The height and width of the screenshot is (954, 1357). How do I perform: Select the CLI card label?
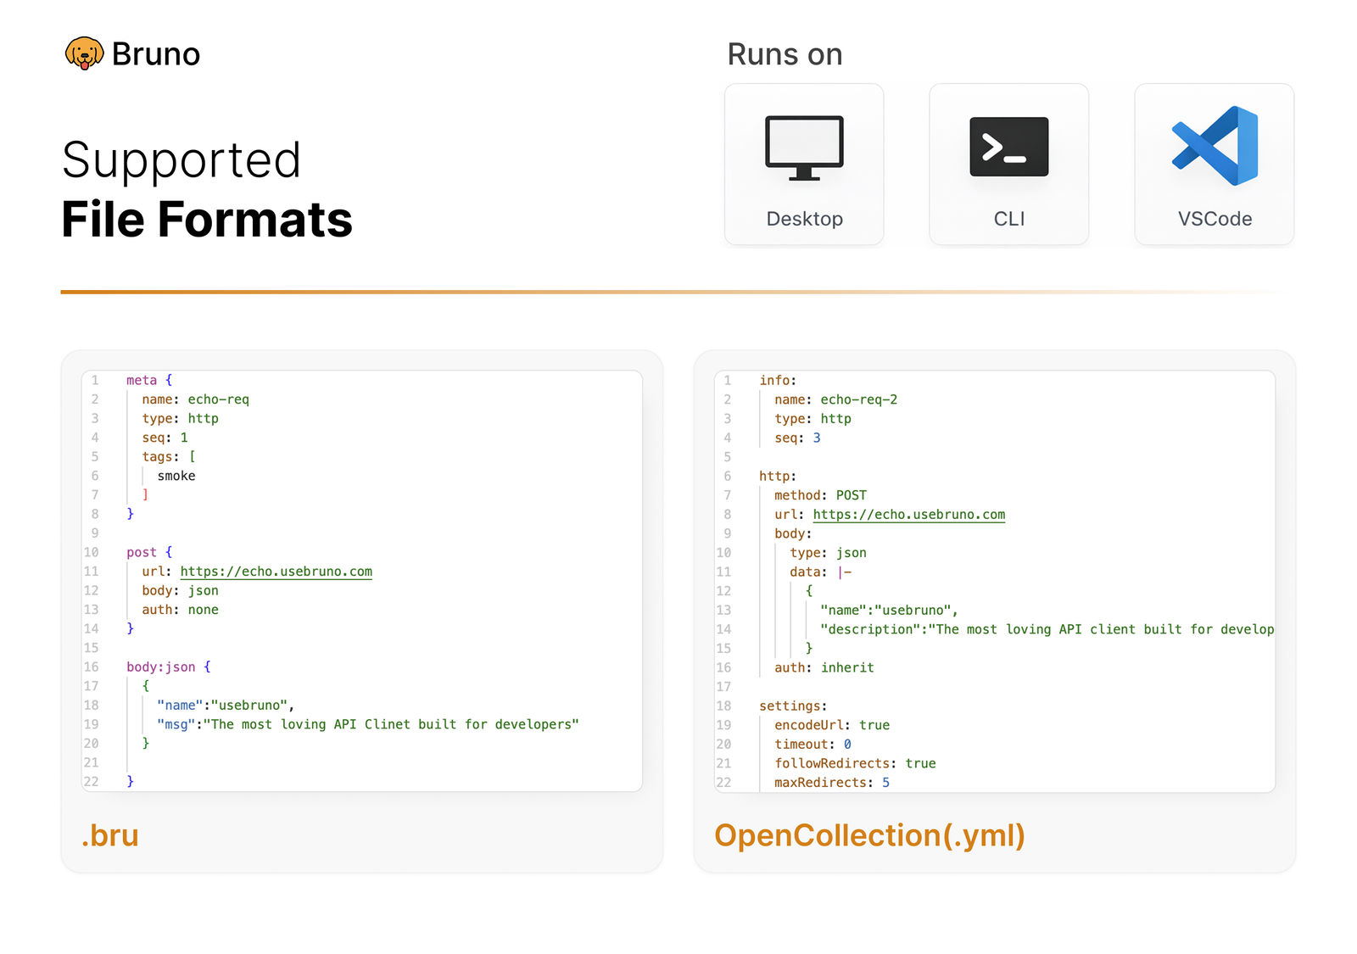[1009, 219]
